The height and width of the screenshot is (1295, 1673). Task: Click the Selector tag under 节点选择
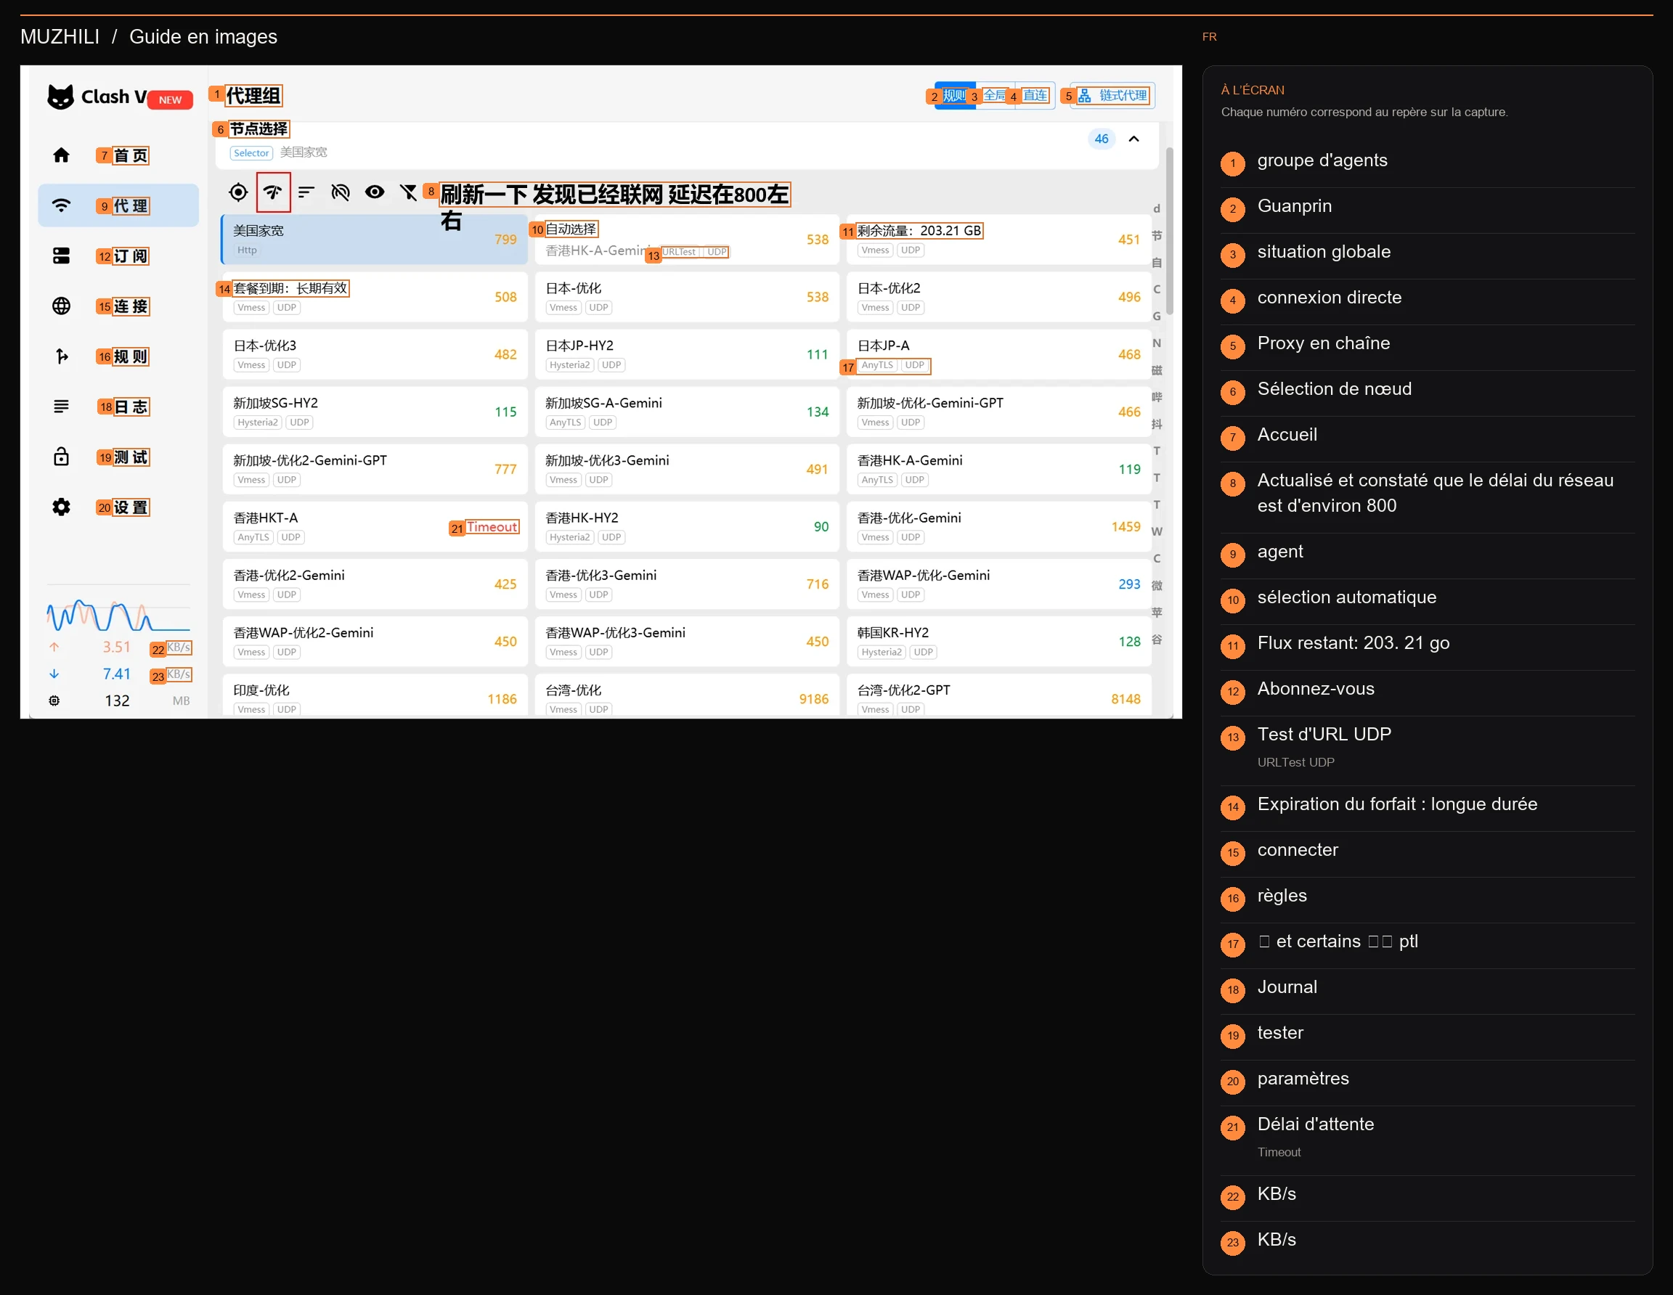click(x=251, y=153)
